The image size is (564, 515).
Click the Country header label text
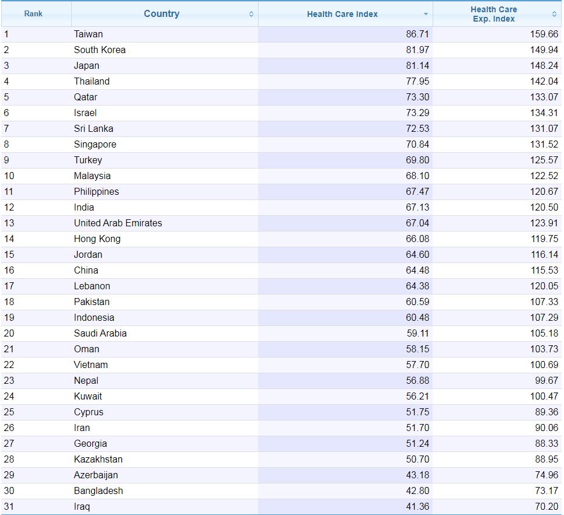(x=161, y=14)
